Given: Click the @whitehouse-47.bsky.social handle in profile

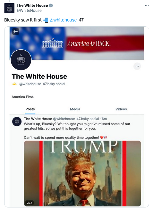Looking at the screenshot, I should point(42,84).
